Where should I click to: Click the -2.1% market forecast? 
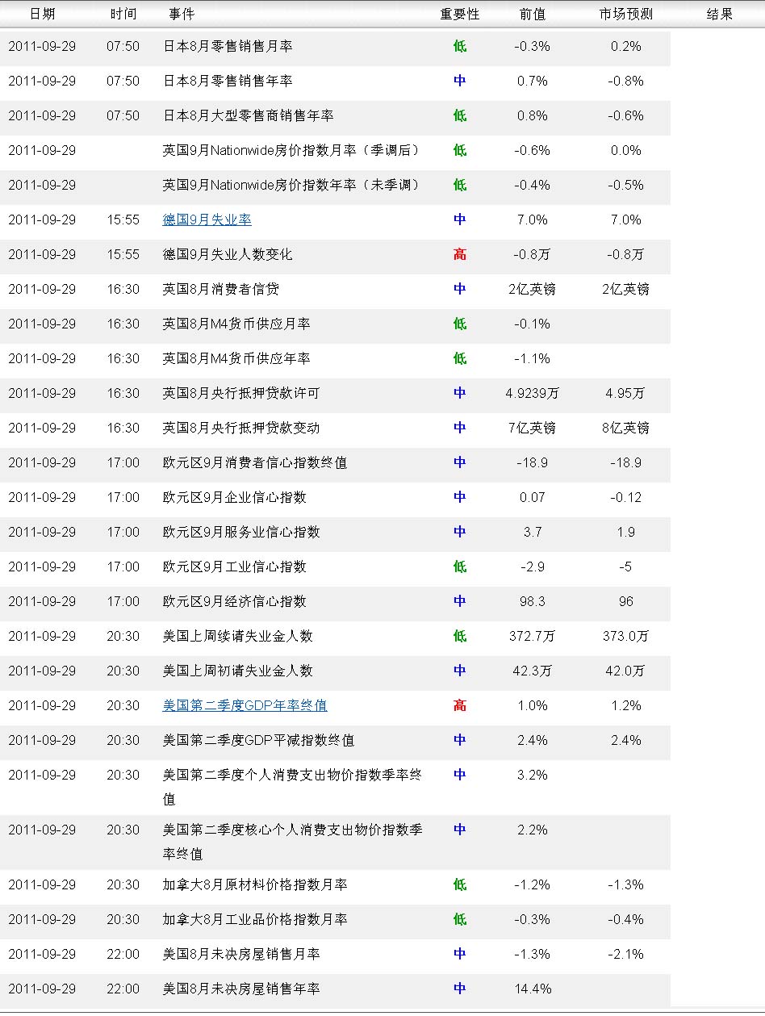pyautogui.click(x=626, y=954)
